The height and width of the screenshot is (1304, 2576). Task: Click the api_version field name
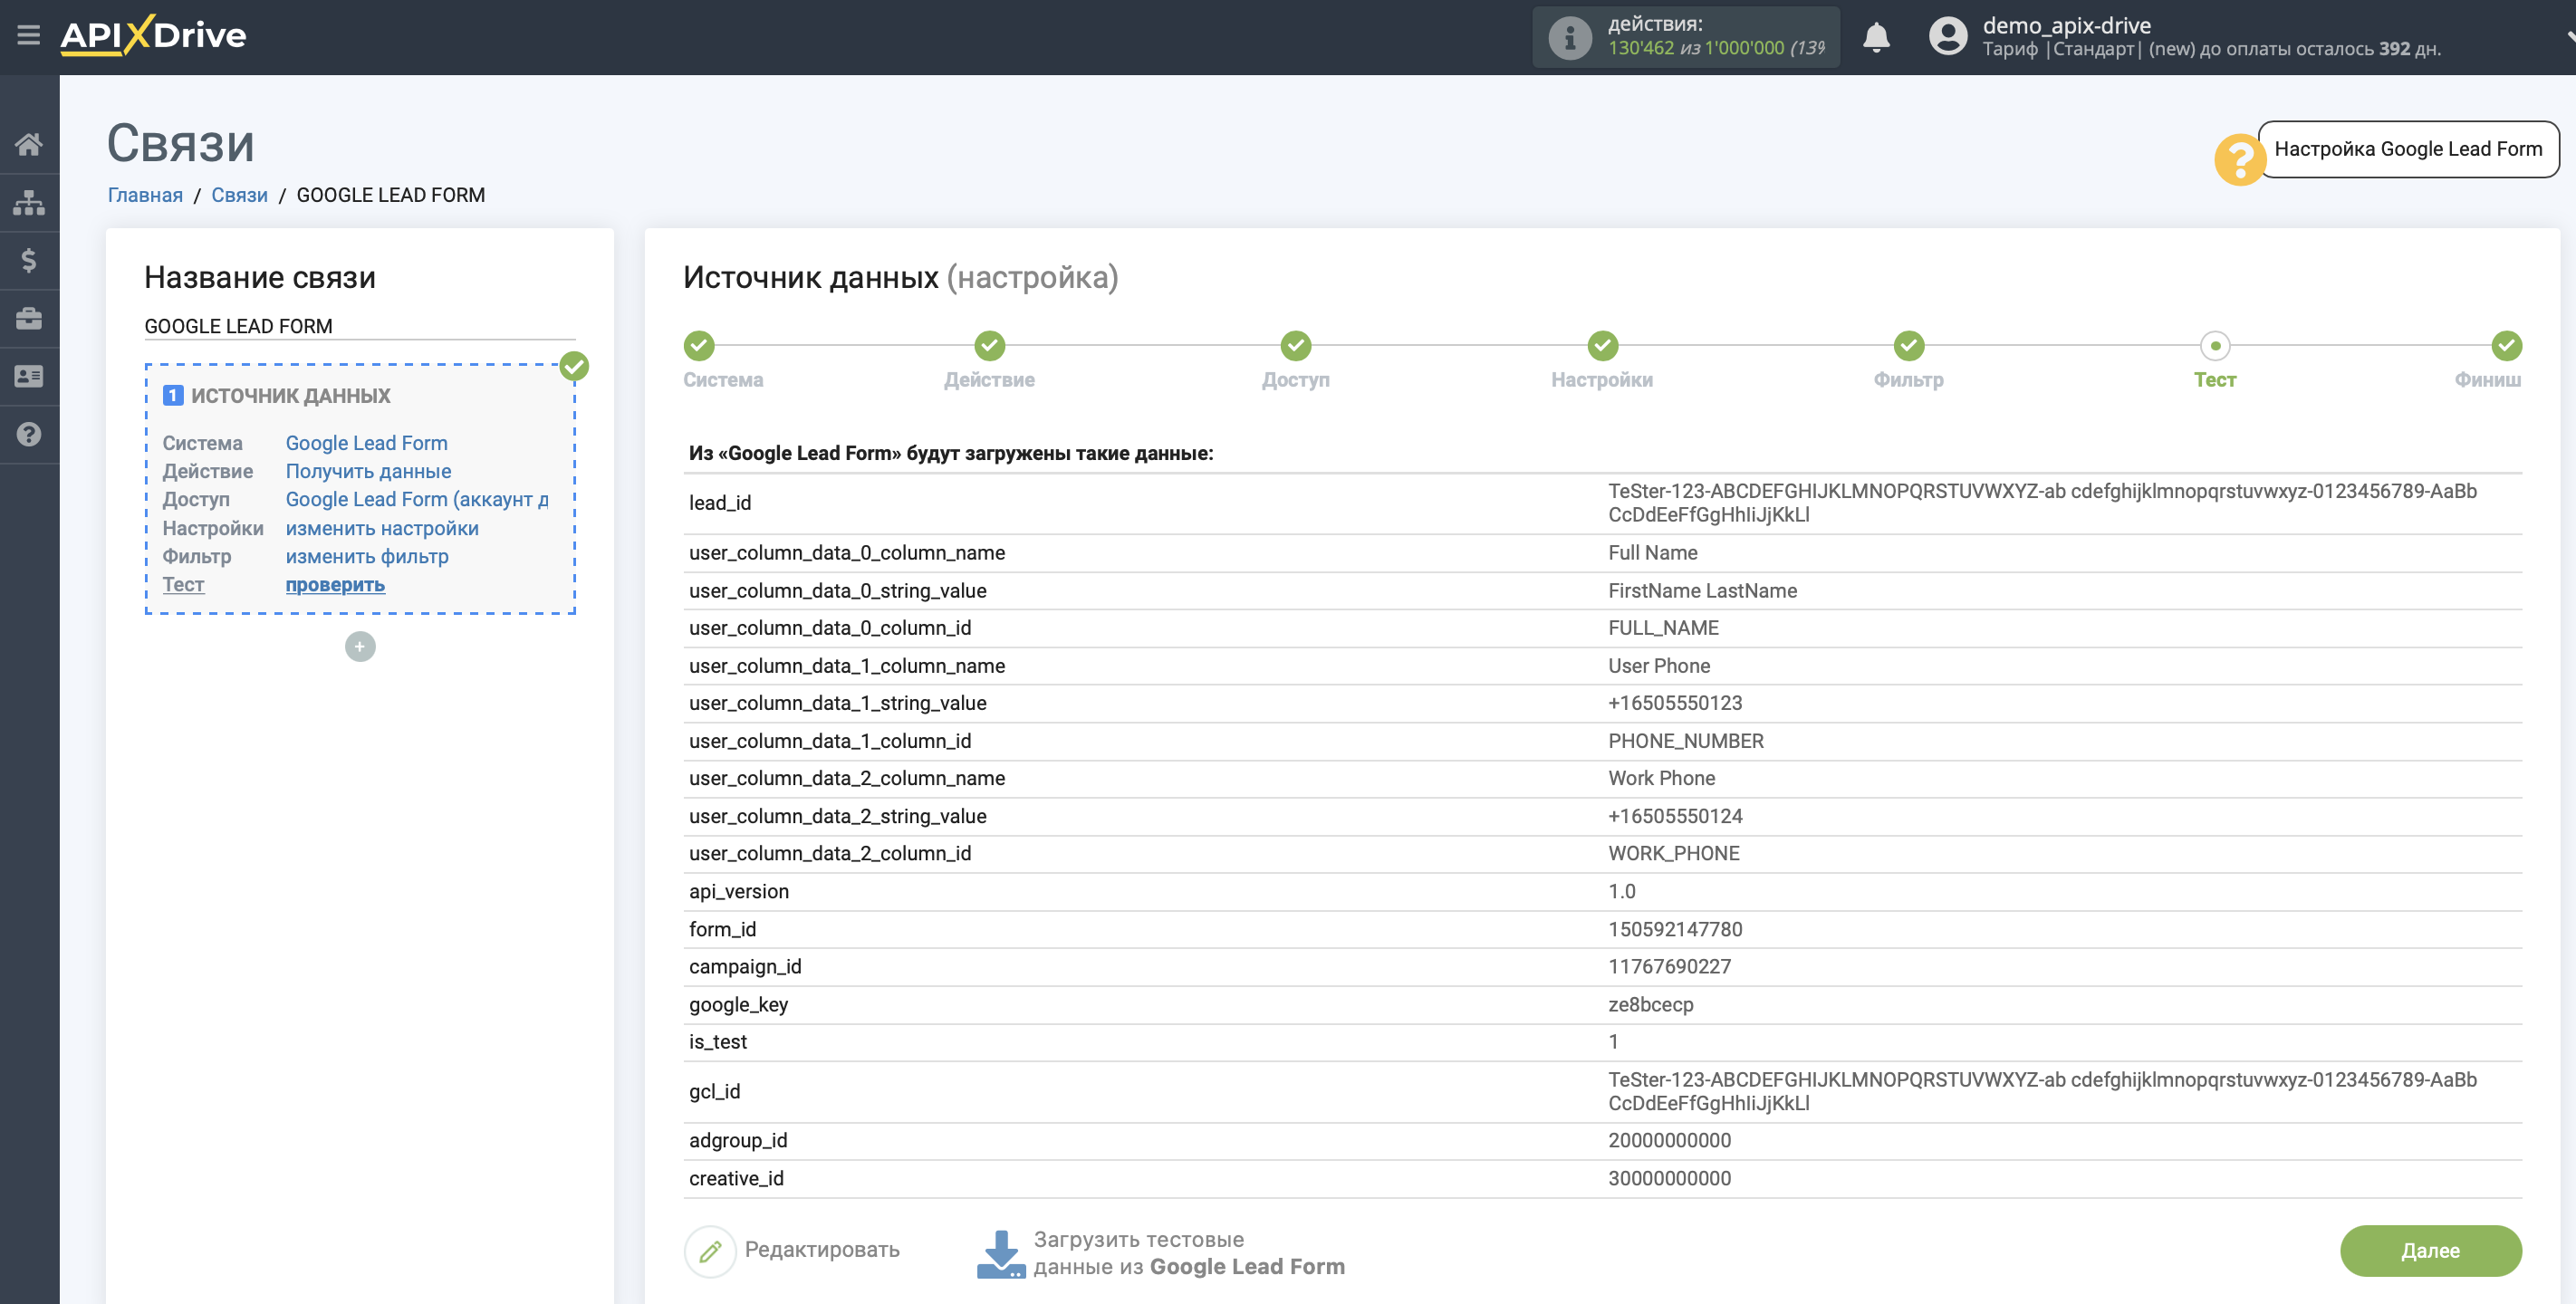click(738, 891)
